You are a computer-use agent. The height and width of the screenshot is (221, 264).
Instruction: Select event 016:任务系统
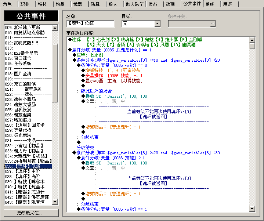coord(28,64)
